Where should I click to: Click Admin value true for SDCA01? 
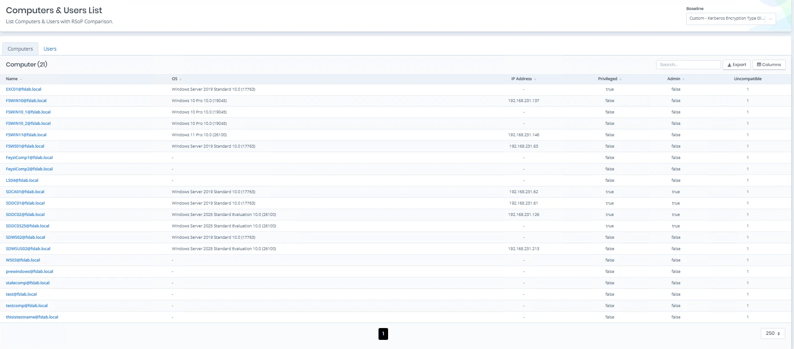676,192
